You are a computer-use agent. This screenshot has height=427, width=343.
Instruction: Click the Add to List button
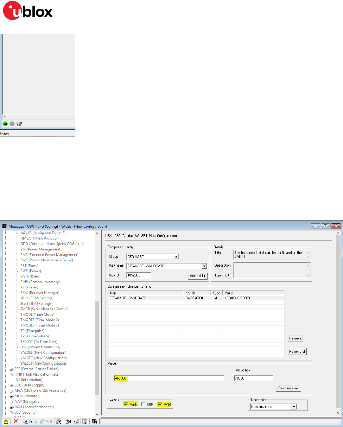pyautogui.click(x=197, y=276)
